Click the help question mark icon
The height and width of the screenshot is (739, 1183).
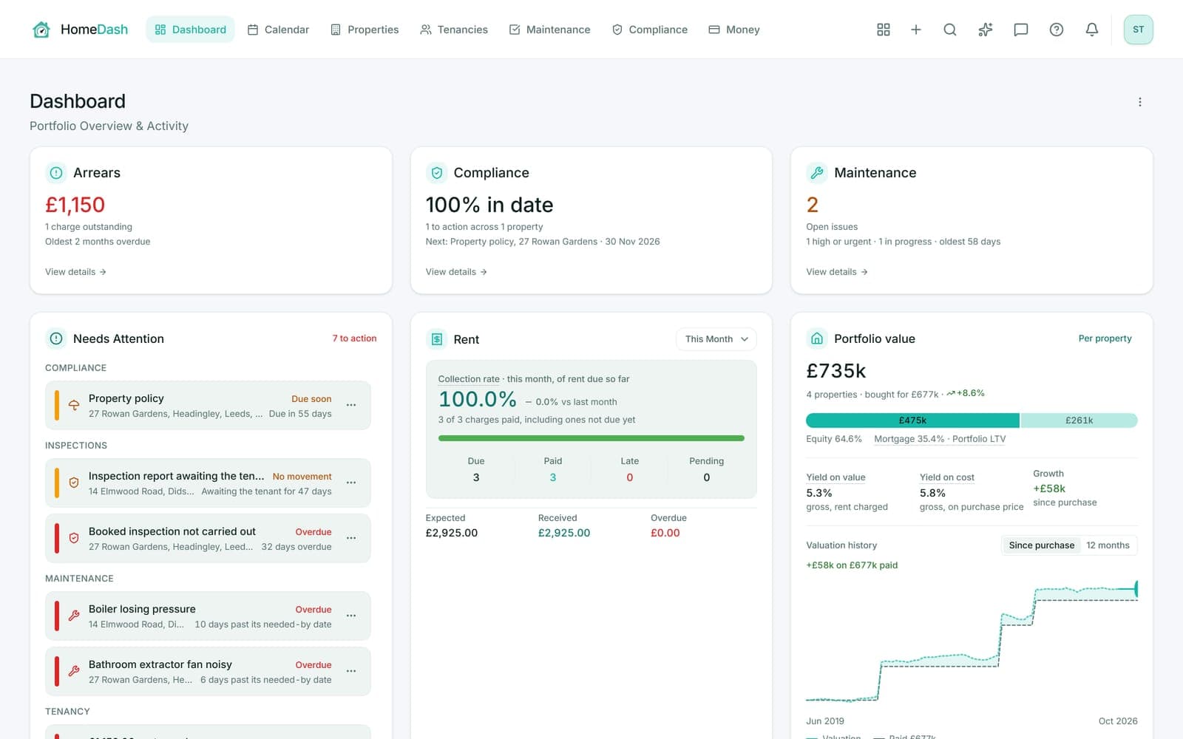[1056, 30]
